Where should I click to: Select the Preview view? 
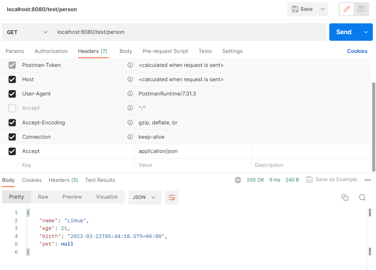click(72, 197)
